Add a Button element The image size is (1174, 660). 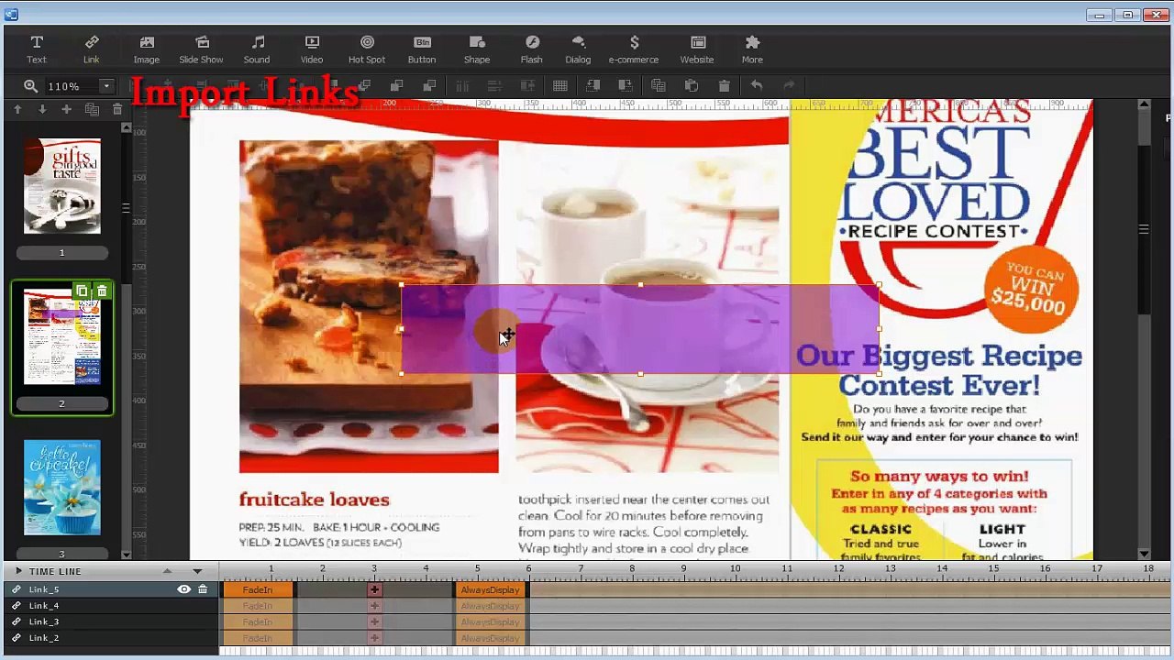pyautogui.click(x=422, y=49)
